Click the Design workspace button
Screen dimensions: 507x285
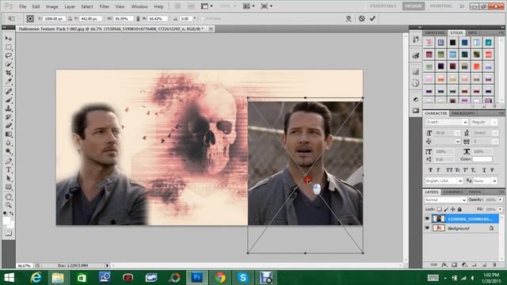tap(414, 6)
